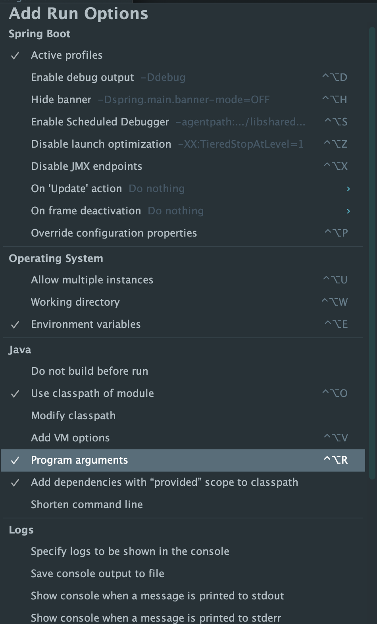Click Shorten command line
Image resolution: width=377 pixels, height=624 pixels.
coord(183,505)
